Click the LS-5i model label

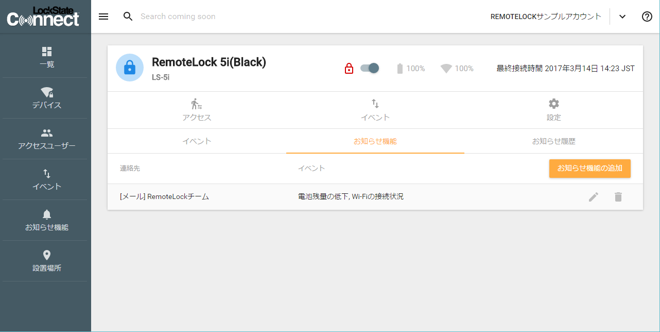pos(161,77)
